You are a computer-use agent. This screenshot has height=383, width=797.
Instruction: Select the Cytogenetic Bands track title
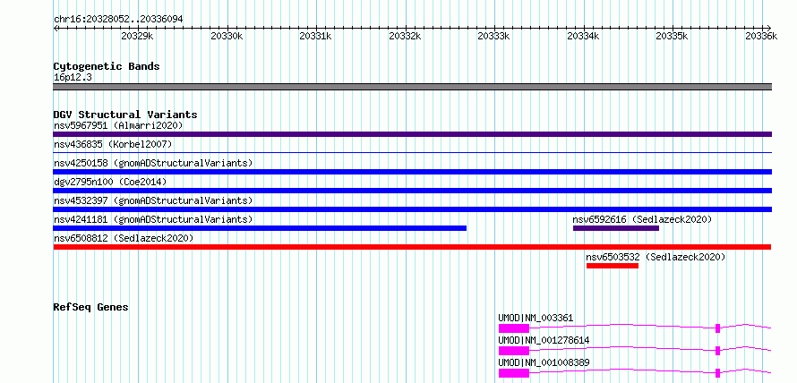tap(107, 66)
